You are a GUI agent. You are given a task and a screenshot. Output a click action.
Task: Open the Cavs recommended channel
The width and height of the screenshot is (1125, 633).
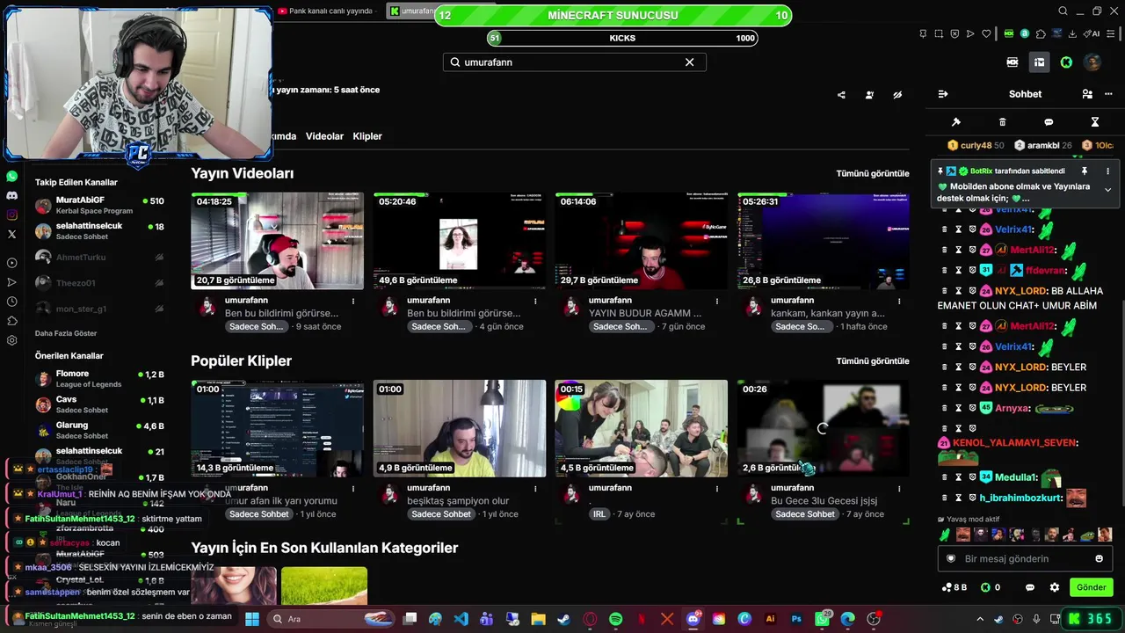(x=99, y=404)
